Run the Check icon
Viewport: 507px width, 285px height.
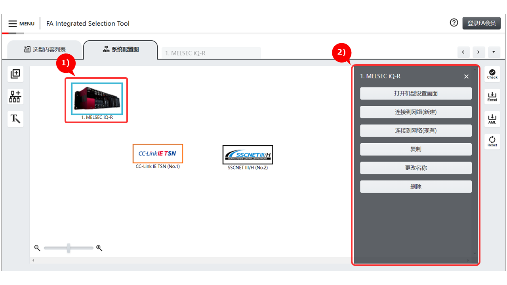(492, 74)
